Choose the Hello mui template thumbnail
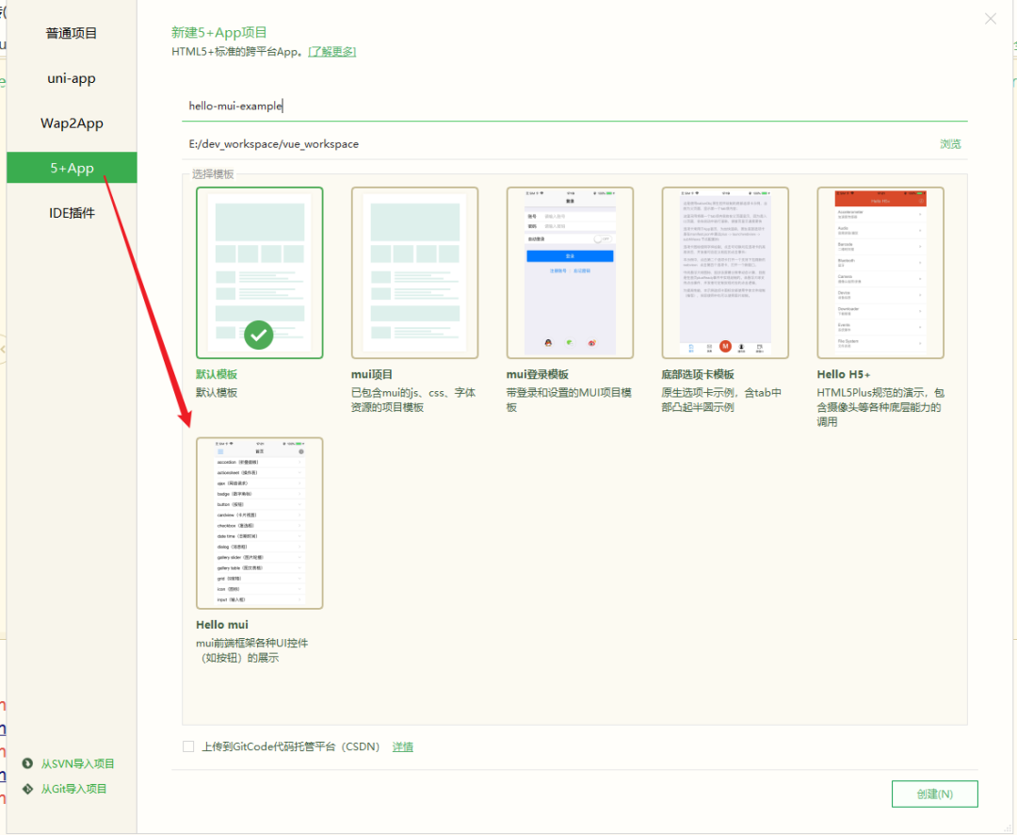The height and width of the screenshot is (835, 1017). (x=260, y=523)
